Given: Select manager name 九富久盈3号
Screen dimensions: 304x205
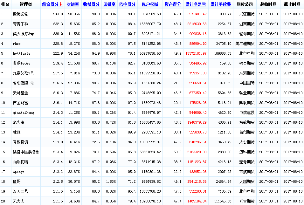Looking at the screenshot, I should point(23,73).
